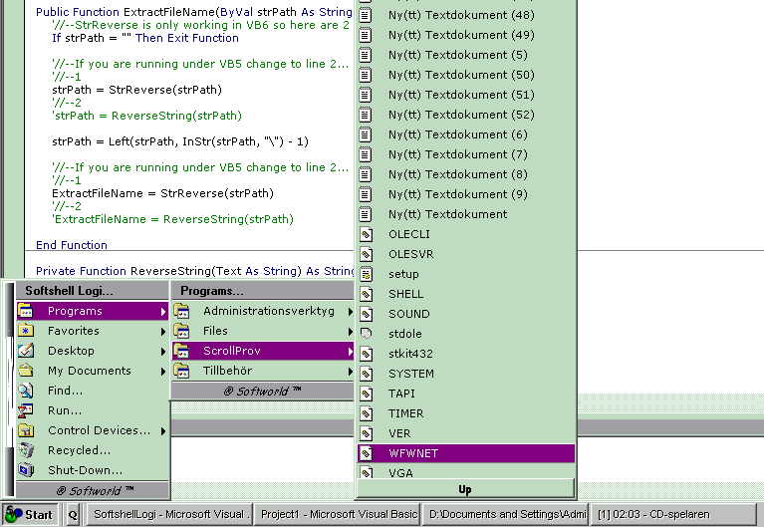Select the SYSTEM menu item
Image resolution: width=764 pixels, height=527 pixels.
[411, 374]
